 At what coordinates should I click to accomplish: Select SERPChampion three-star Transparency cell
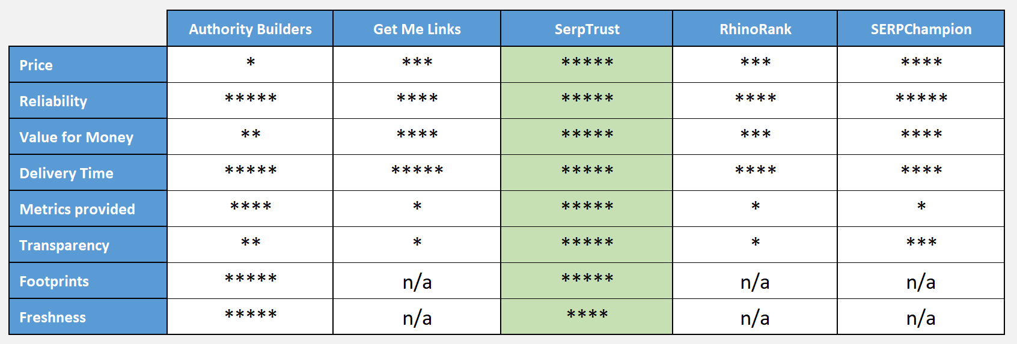click(x=921, y=244)
